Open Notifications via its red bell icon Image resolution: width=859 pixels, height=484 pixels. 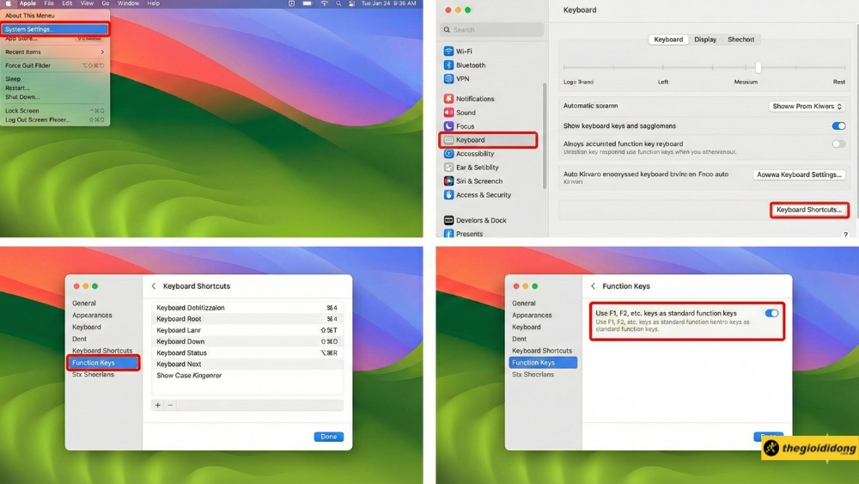pos(448,99)
